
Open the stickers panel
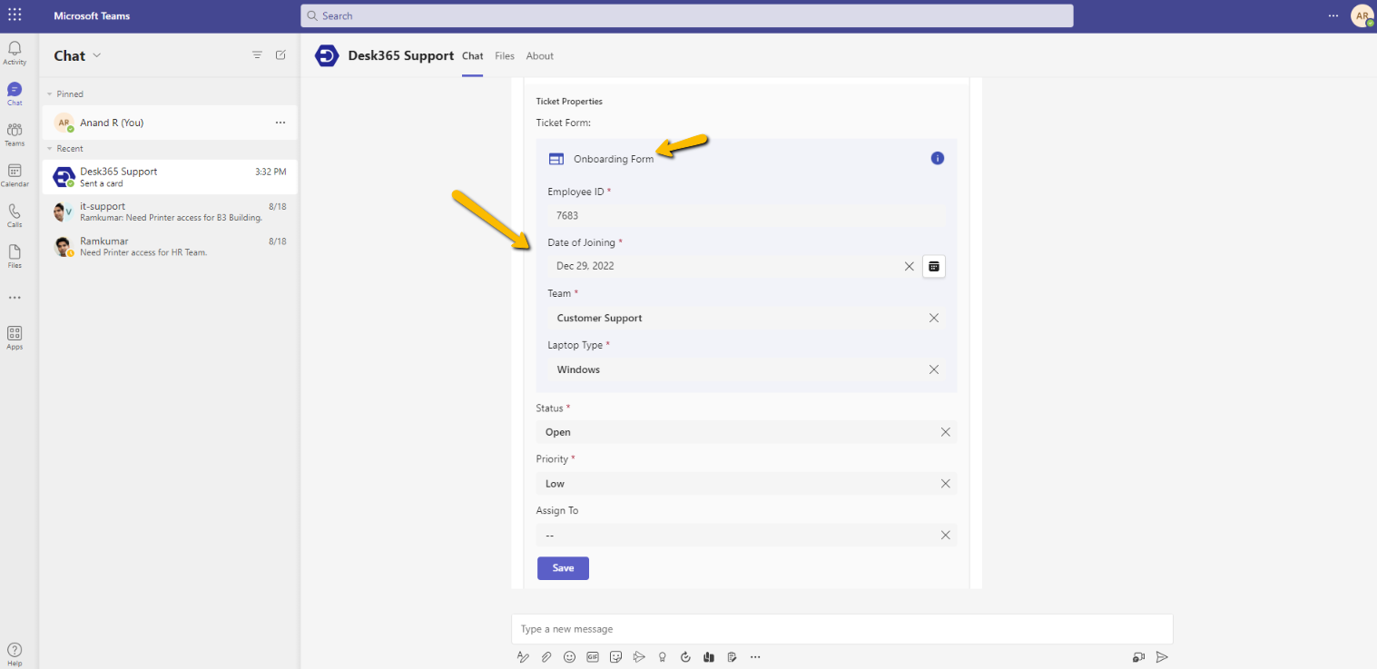(x=615, y=656)
